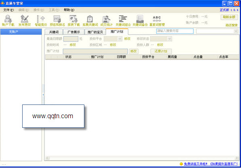Click the 关键词组合 keyword combination icon

123,20
